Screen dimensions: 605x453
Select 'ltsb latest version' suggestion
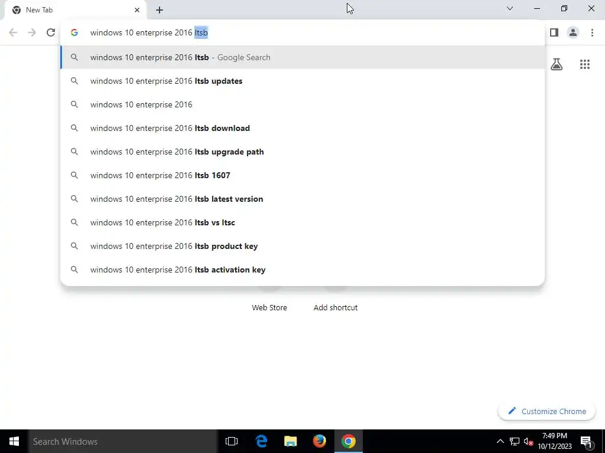tap(302, 199)
